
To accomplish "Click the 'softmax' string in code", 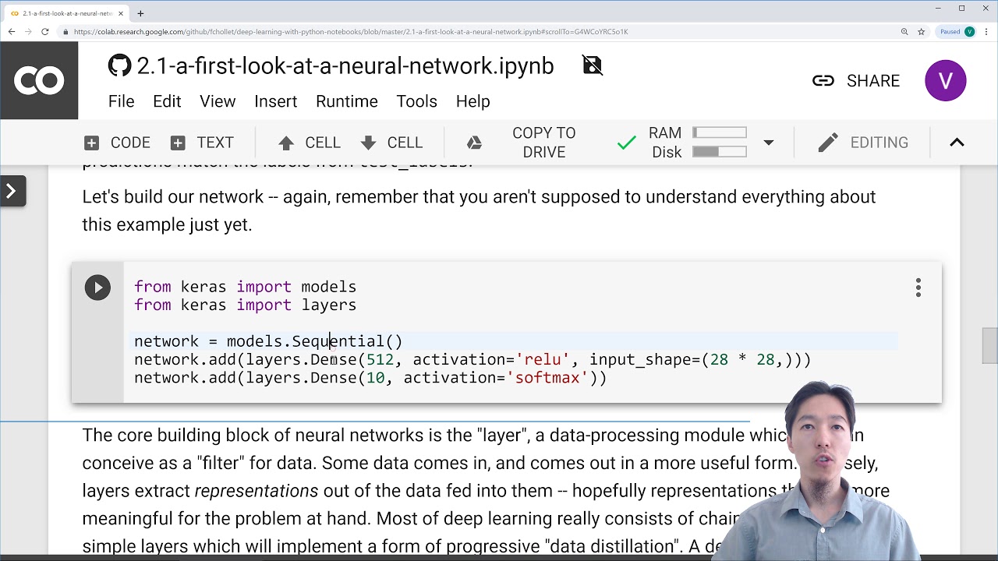I will click(x=547, y=378).
